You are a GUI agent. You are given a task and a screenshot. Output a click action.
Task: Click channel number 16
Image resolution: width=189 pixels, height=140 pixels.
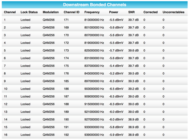[6, 135]
